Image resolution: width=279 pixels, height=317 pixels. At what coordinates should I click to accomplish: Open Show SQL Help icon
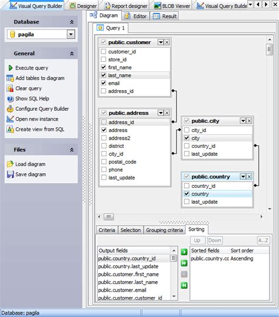[x=10, y=98]
